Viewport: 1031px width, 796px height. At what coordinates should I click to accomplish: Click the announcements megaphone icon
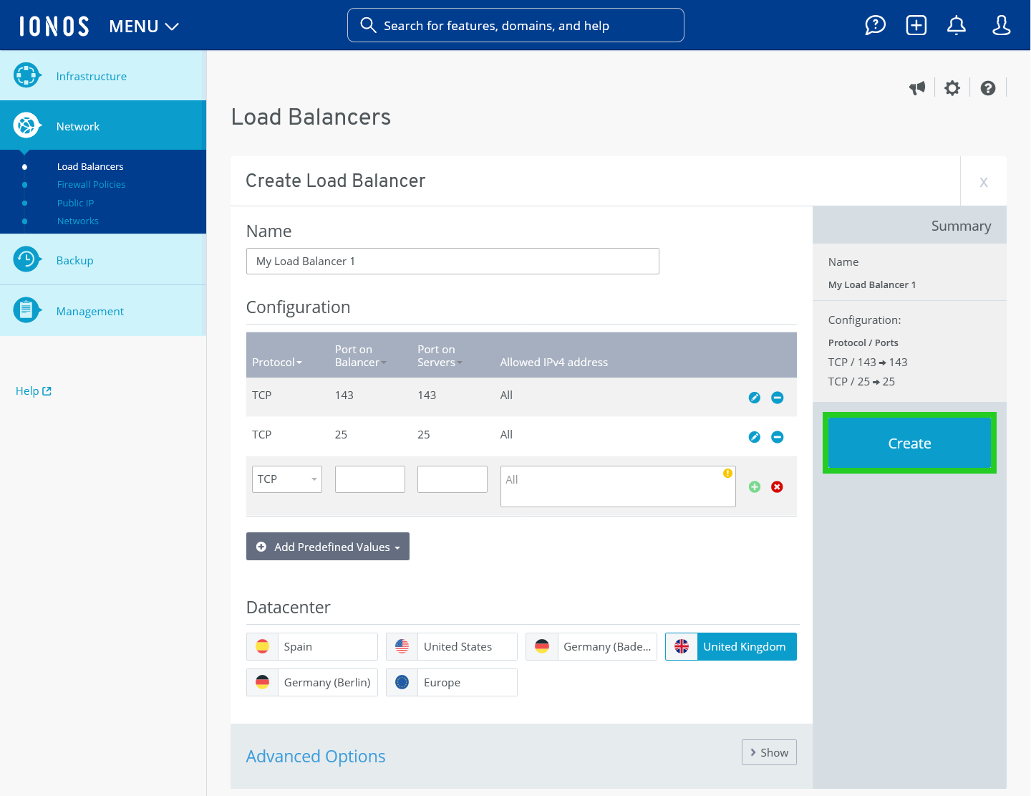coord(917,87)
